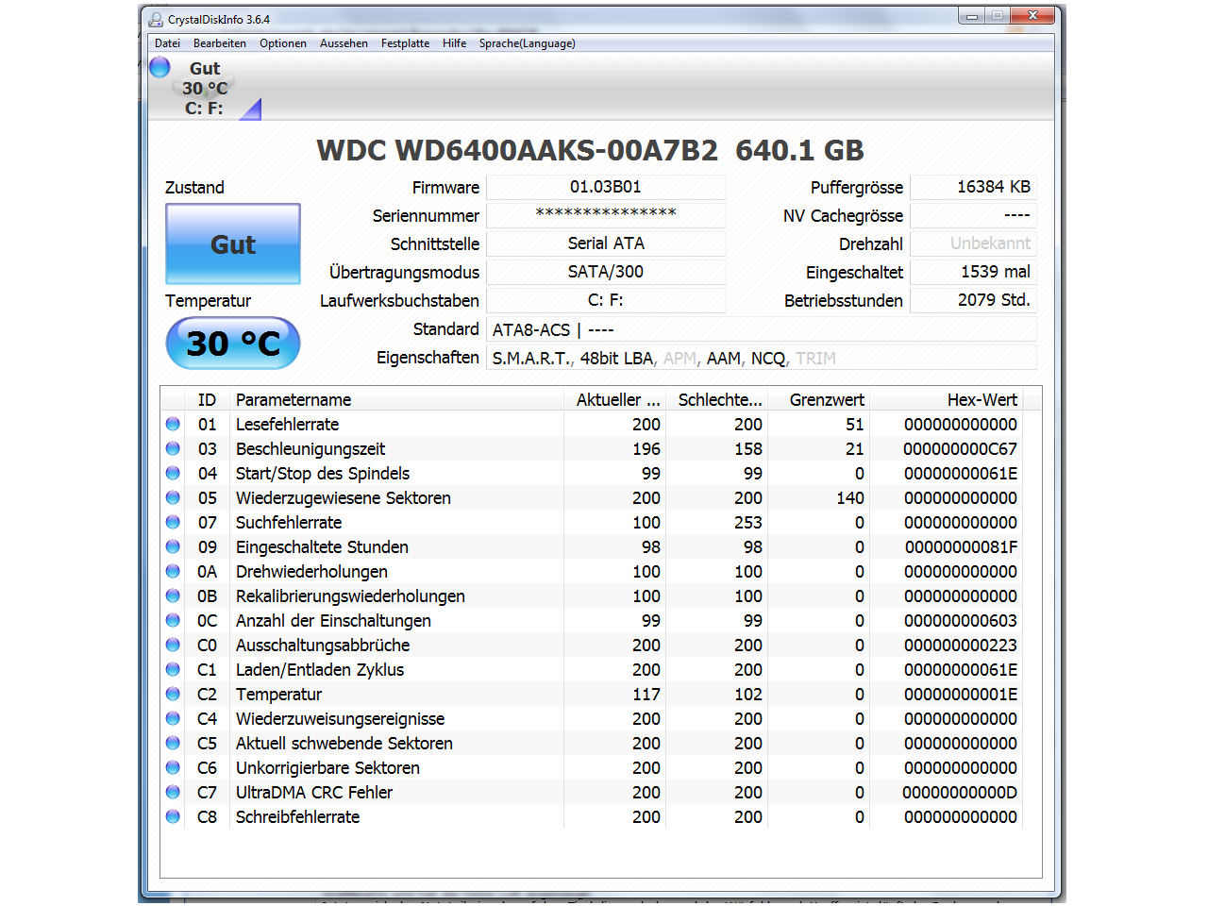Click the Grenzwert value 140

[x=850, y=498]
